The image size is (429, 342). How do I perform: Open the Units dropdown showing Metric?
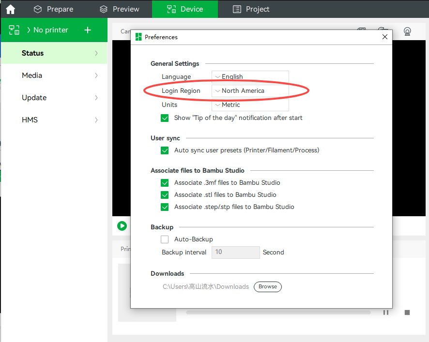click(250, 105)
